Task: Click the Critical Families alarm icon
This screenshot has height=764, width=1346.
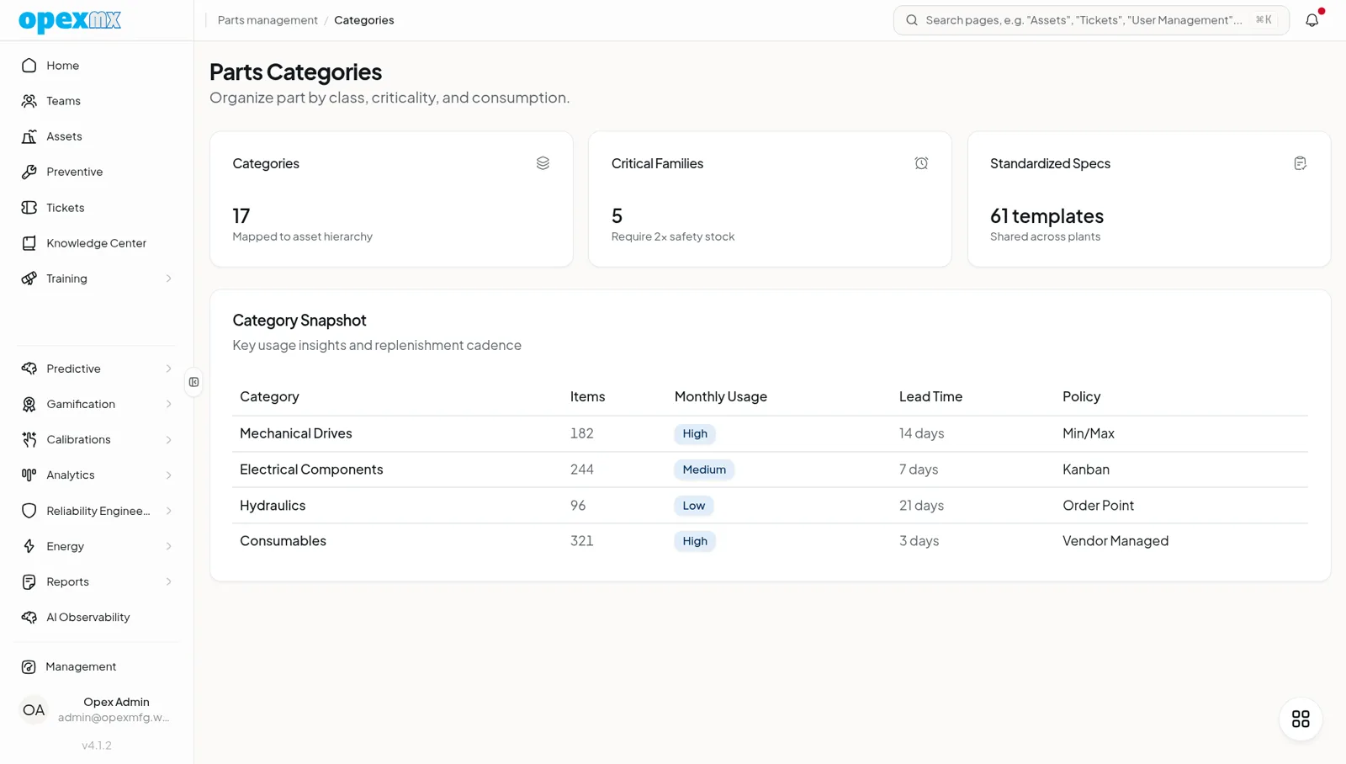Action: tap(921, 163)
